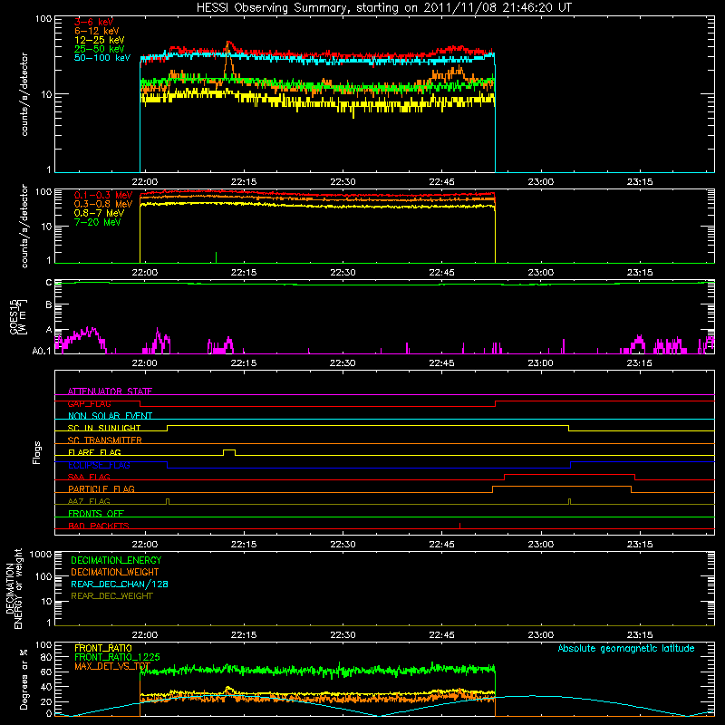Click the REAR_DEC_WEIGHT legend entry
This screenshot has height=725, width=725.
click(111, 596)
